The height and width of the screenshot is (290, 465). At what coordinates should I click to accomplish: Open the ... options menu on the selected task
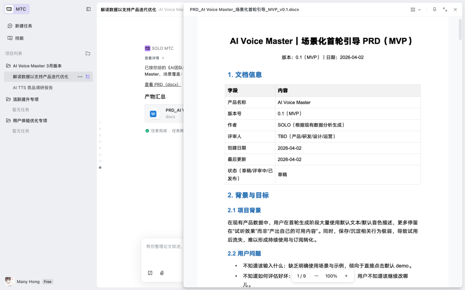(80, 76)
